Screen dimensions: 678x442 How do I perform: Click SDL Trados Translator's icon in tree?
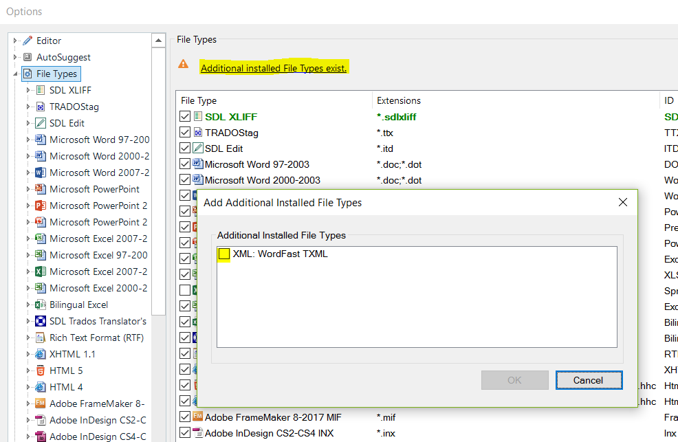point(41,321)
